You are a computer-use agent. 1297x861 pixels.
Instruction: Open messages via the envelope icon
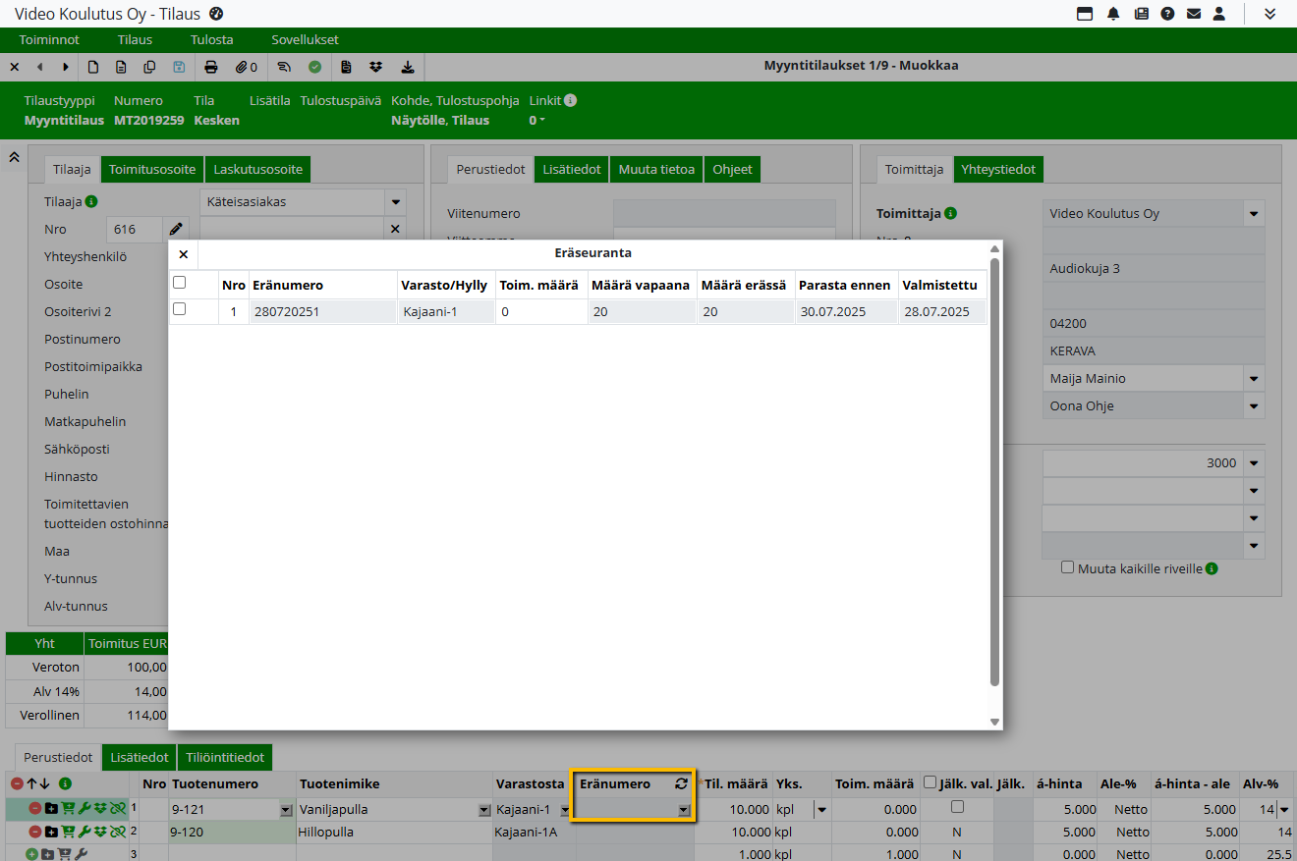[1194, 14]
